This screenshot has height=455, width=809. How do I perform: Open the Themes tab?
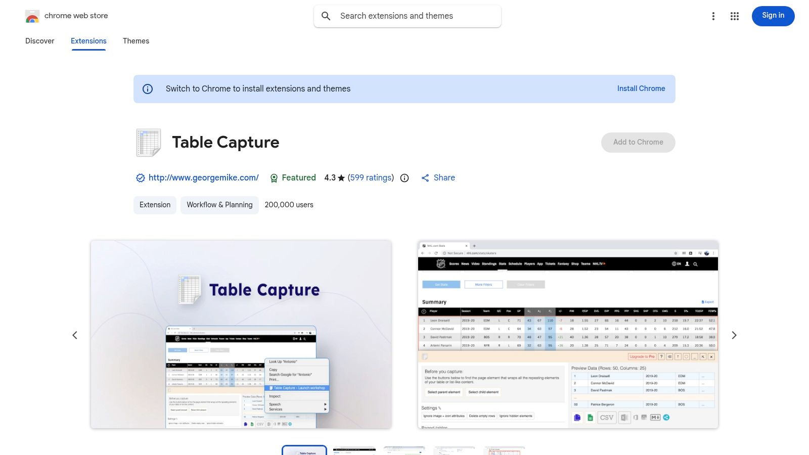136,41
